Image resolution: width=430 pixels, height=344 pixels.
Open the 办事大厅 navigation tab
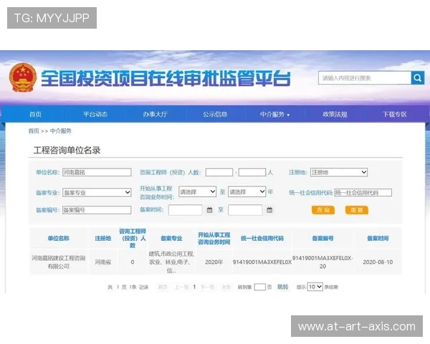click(156, 115)
